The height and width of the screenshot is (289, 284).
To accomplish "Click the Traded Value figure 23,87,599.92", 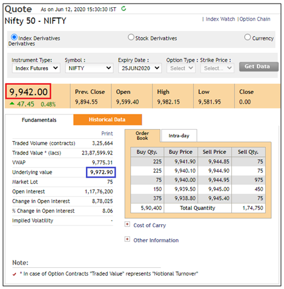I will click(x=97, y=153).
